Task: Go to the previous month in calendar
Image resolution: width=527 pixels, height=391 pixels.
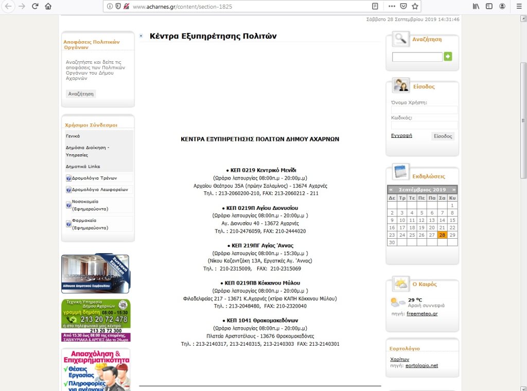Action: click(391, 190)
